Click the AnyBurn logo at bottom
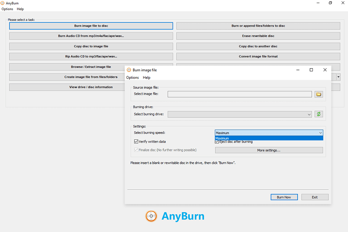 tap(174, 216)
